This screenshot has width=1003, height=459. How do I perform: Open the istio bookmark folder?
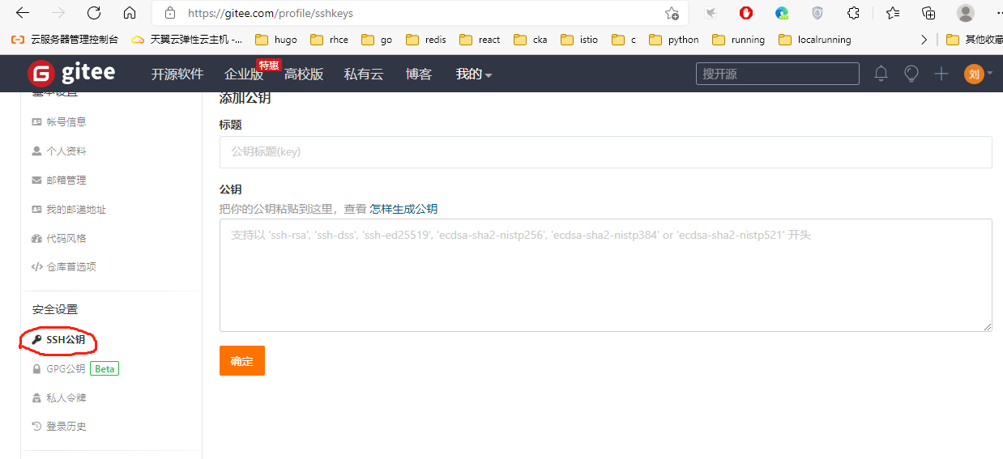pyautogui.click(x=579, y=40)
